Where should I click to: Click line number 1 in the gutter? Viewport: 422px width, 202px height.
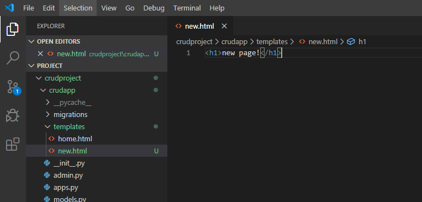point(188,53)
